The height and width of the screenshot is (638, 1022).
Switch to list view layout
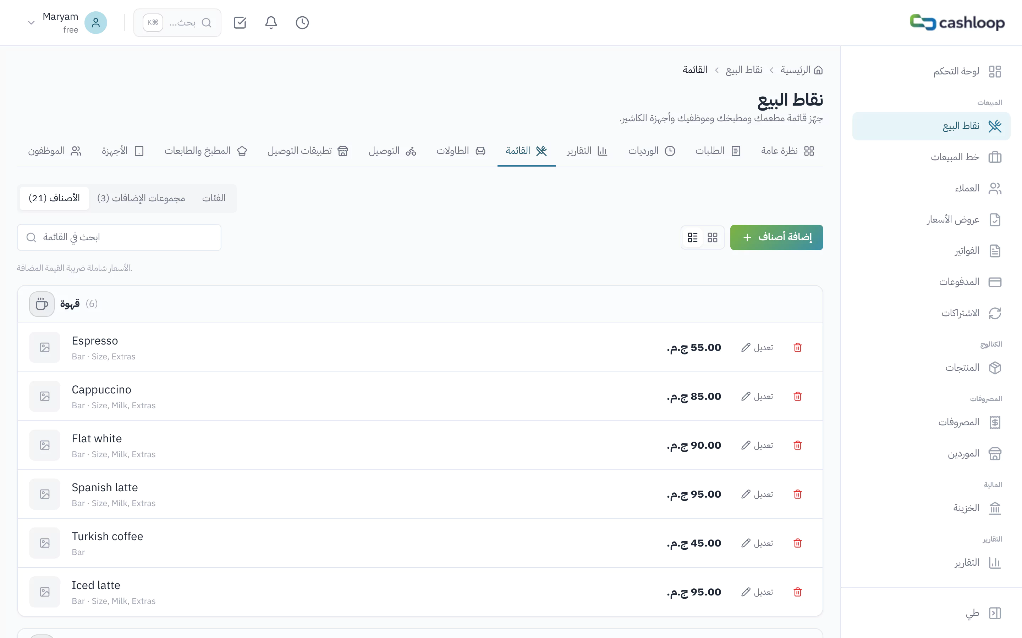(693, 237)
